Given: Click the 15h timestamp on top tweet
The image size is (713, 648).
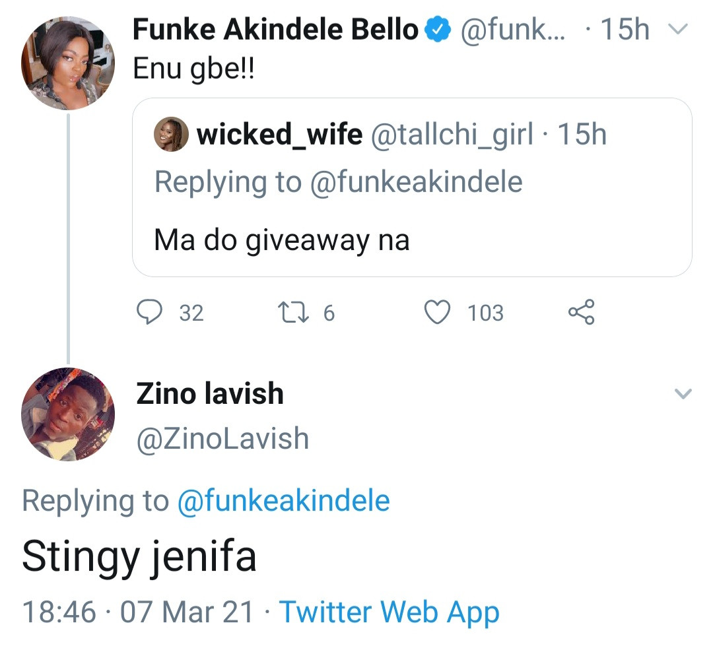Looking at the screenshot, I should pos(625,30).
